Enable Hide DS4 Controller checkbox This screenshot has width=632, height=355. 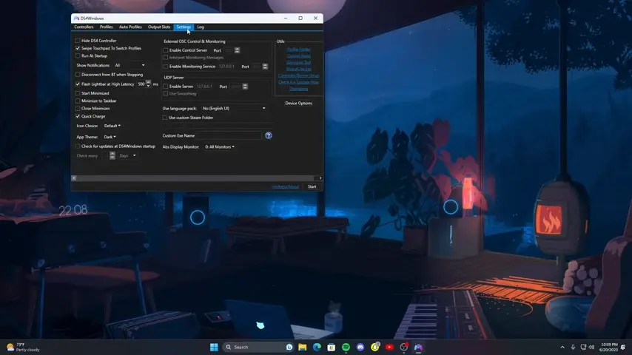point(78,41)
